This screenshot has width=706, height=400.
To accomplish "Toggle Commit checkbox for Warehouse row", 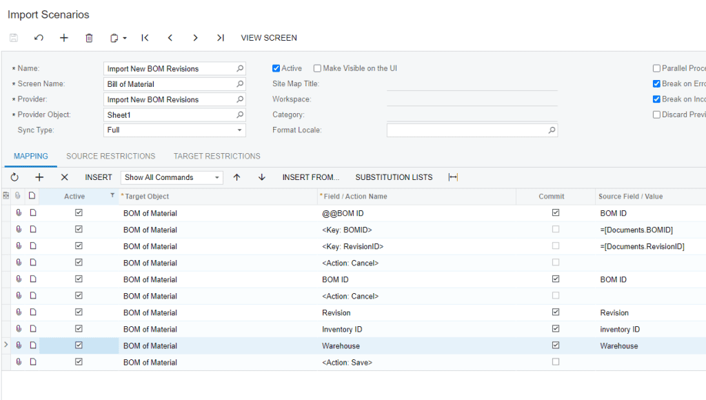I will pos(556,346).
